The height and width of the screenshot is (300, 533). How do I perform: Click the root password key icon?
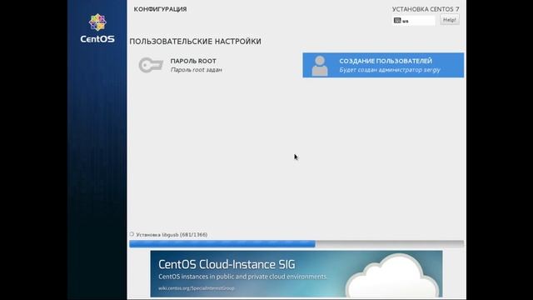coord(151,65)
